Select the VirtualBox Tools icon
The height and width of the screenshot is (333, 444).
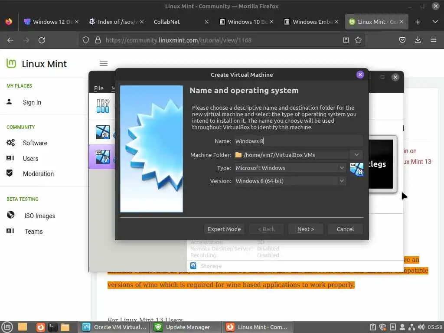103,106
